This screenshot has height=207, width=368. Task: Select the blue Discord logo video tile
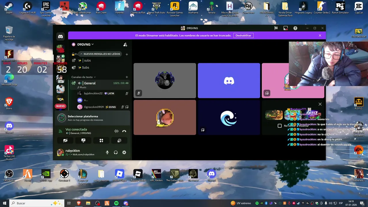point(229,80)
